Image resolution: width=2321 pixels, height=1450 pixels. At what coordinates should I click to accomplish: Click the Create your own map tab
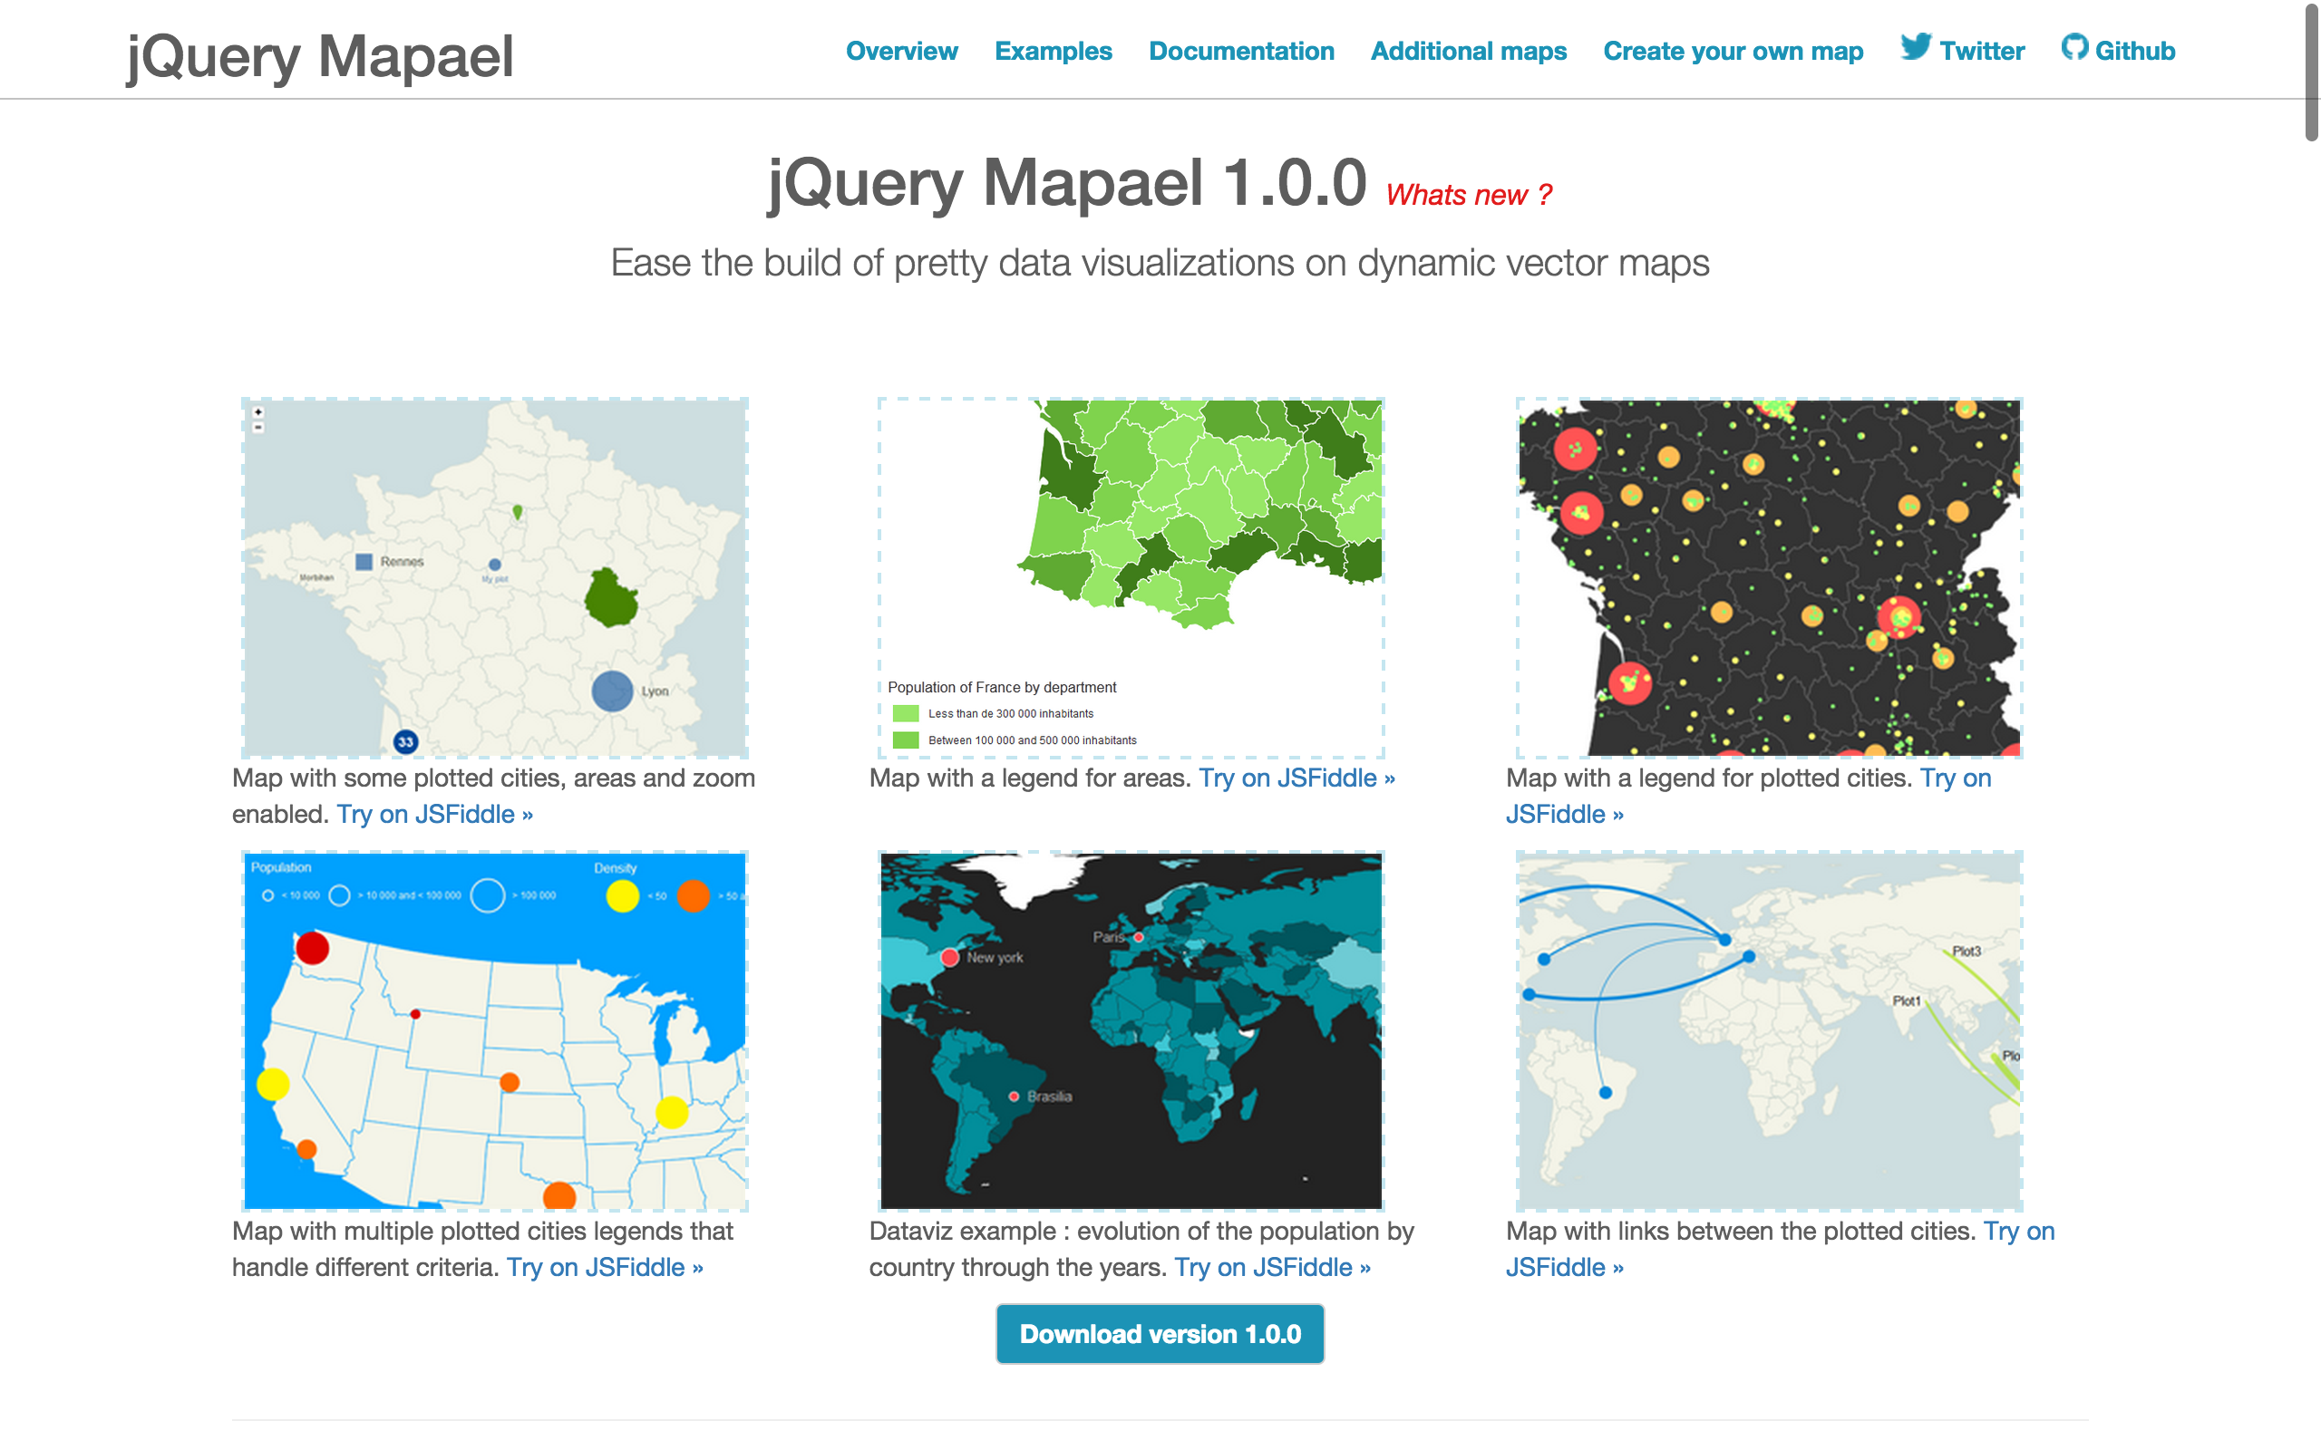pyautogui.click(x=1731, y=48)
